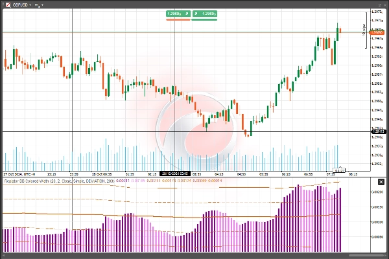
Task: Click the black horizontal line price tag
Action: (378, 132)
